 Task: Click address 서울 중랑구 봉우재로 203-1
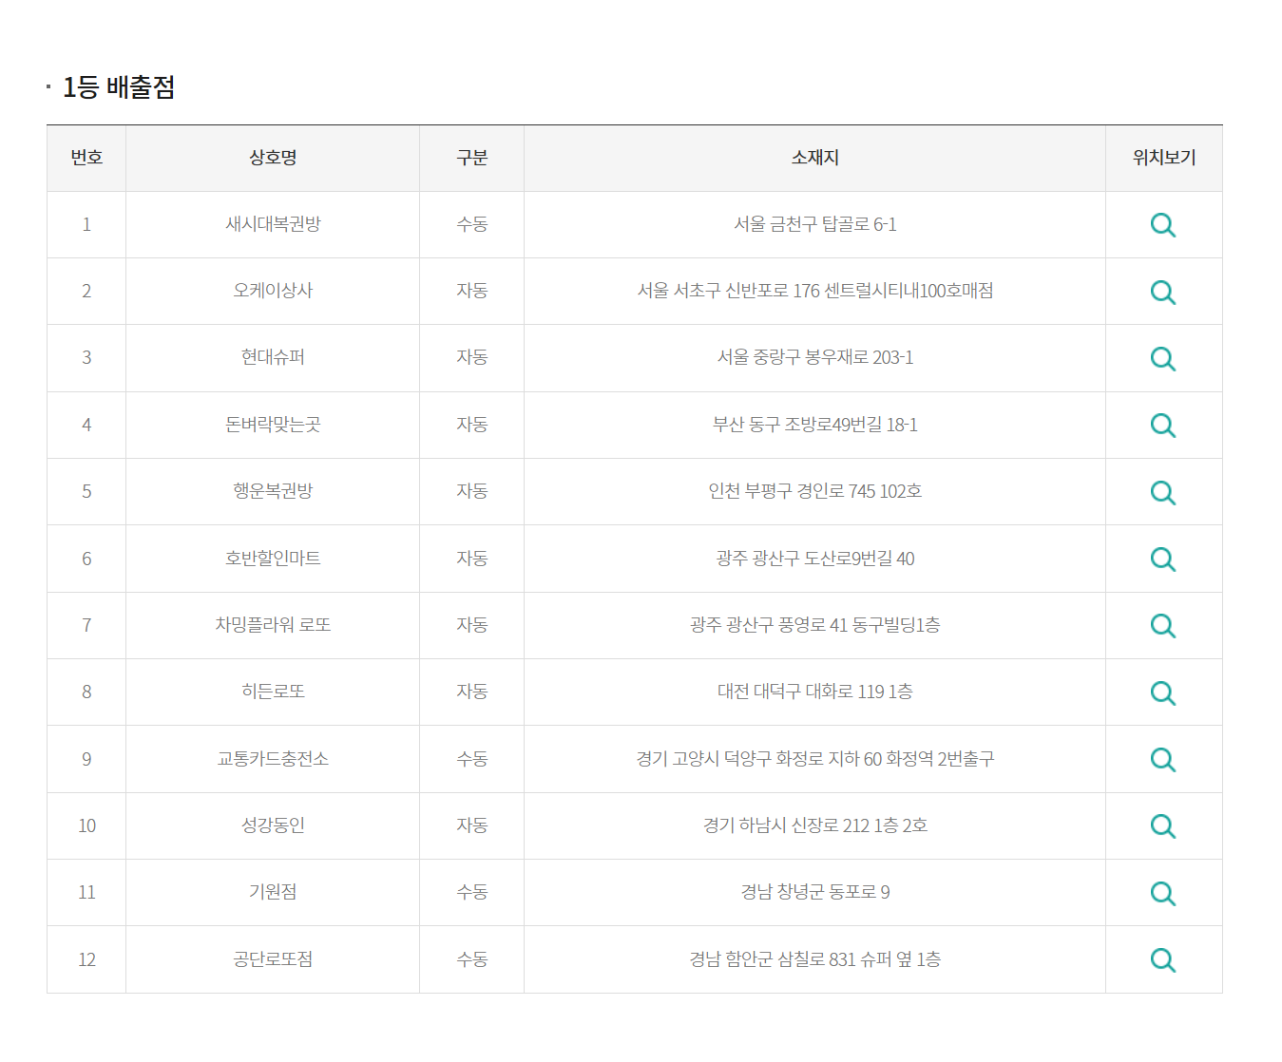[x=814, y=357]
